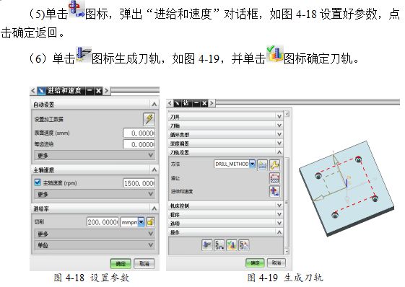Click the right arrow in 钻 dialog title bar
The width and height of the screenshot is (405, 287).
pyautogui.click(x=212, y=103)
